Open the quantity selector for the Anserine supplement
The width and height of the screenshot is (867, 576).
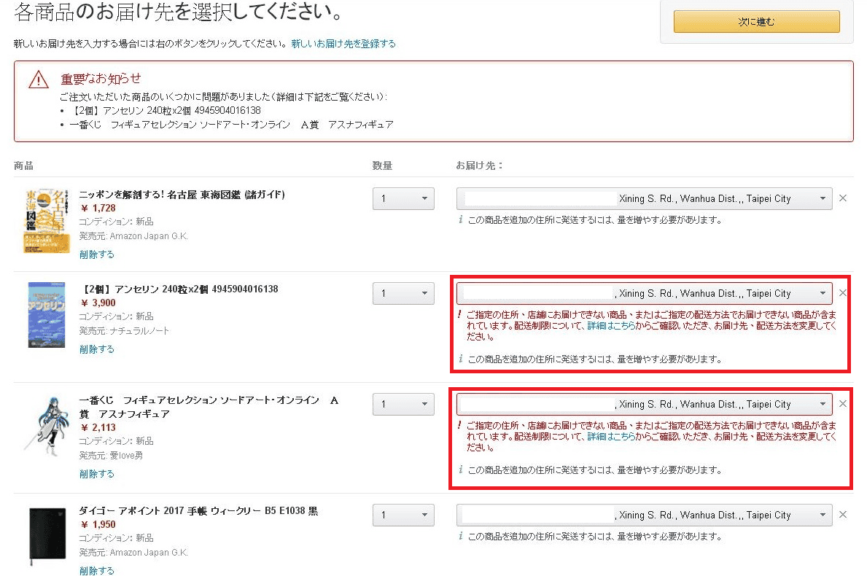(x=403, y=293)
